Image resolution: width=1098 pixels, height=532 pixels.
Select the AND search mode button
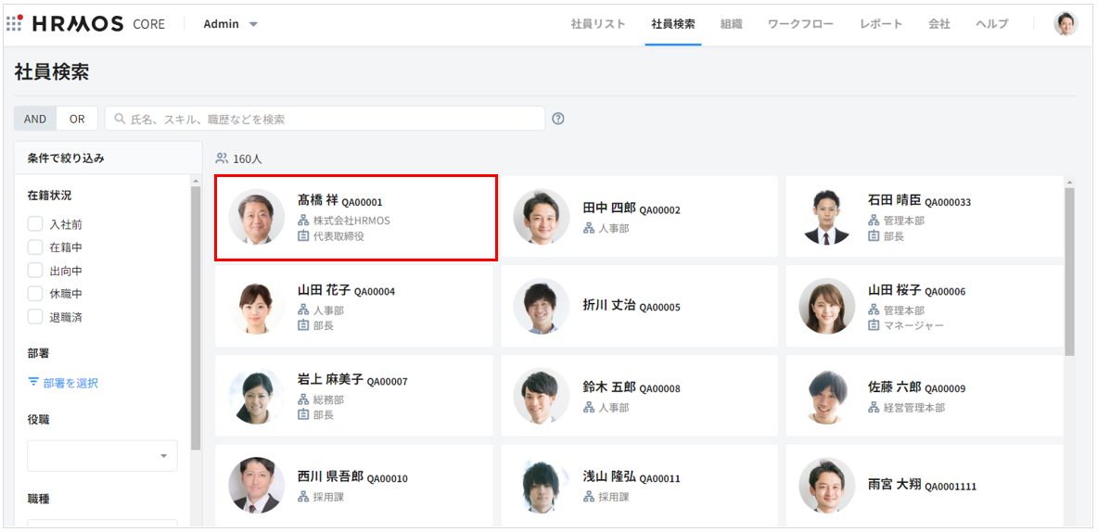[35, 119]
